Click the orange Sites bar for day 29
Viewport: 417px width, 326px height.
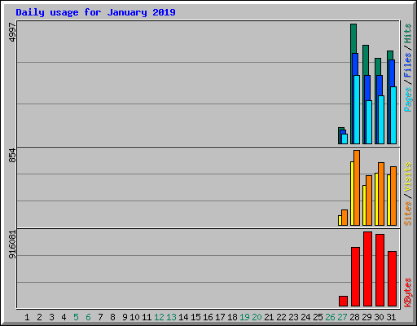click(x=369, y=200)
